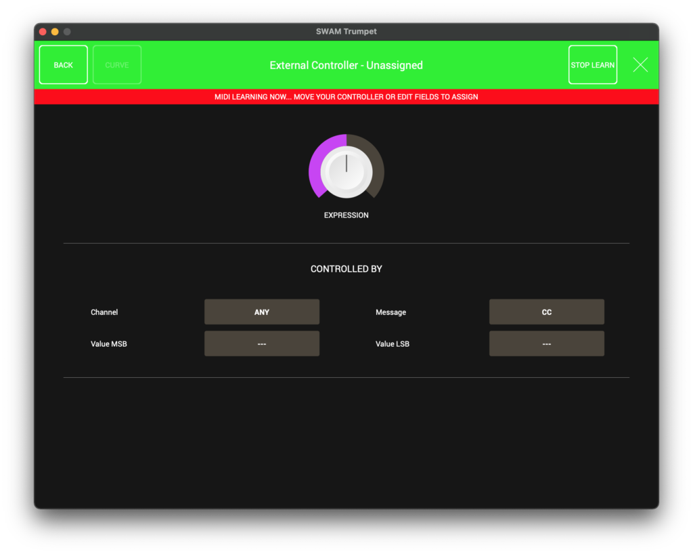Click the BACK button
693x554 pixels.
(x=64, y=65)
